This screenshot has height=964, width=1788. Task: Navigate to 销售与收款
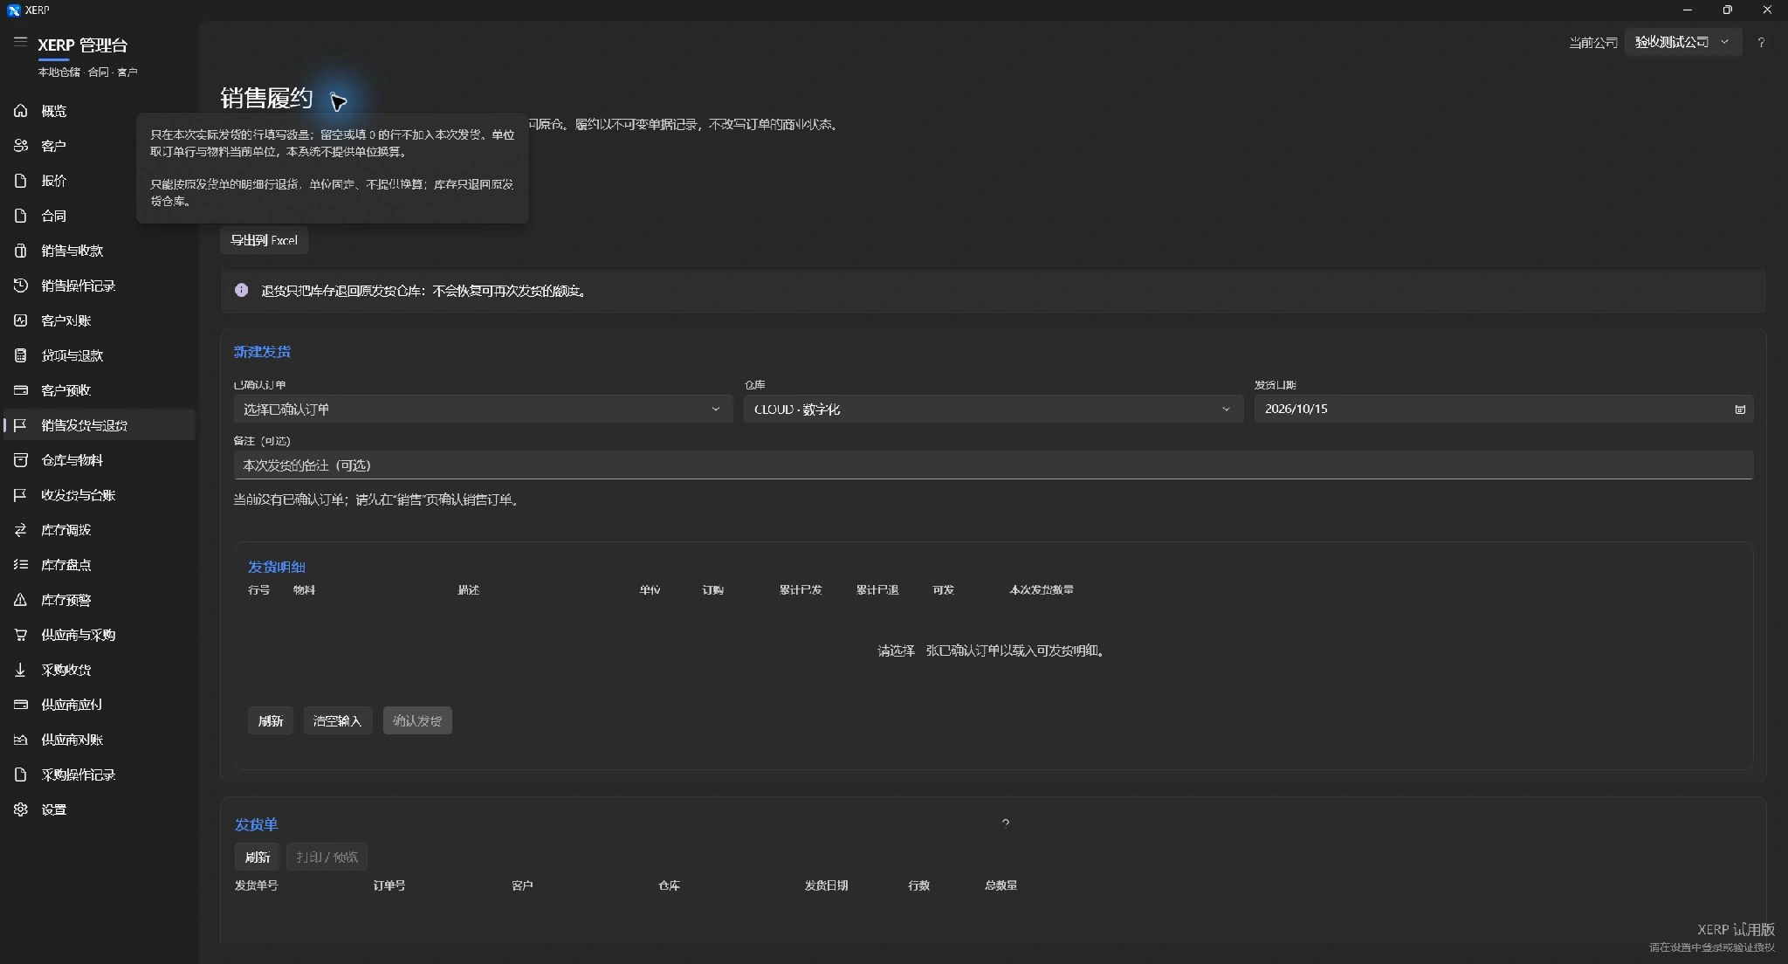point(98,251)
